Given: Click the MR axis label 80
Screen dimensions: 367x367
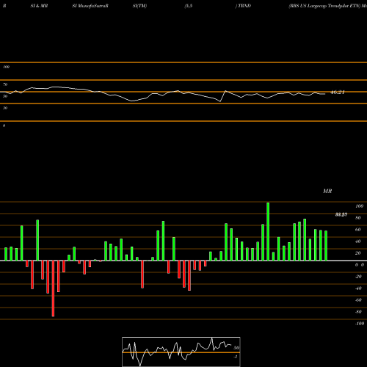Looking at the screenshot, I should point(358,218).
